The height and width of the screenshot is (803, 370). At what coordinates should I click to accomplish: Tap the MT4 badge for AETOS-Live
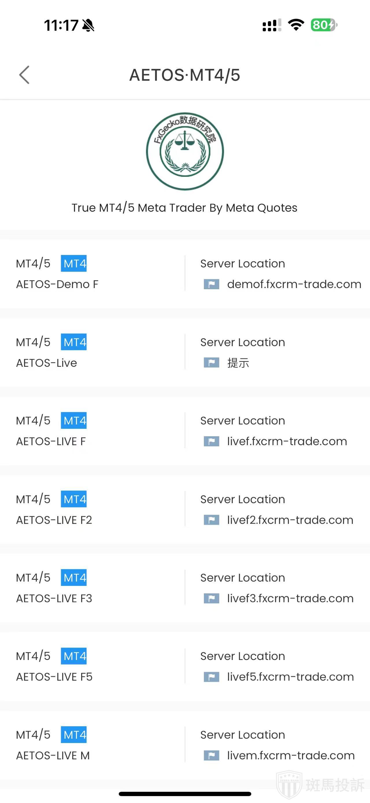(x=74, y=342)
